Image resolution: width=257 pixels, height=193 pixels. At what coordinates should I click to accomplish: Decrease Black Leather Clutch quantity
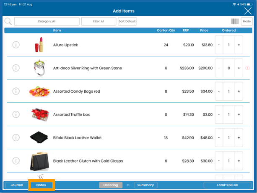coord(219,161)
